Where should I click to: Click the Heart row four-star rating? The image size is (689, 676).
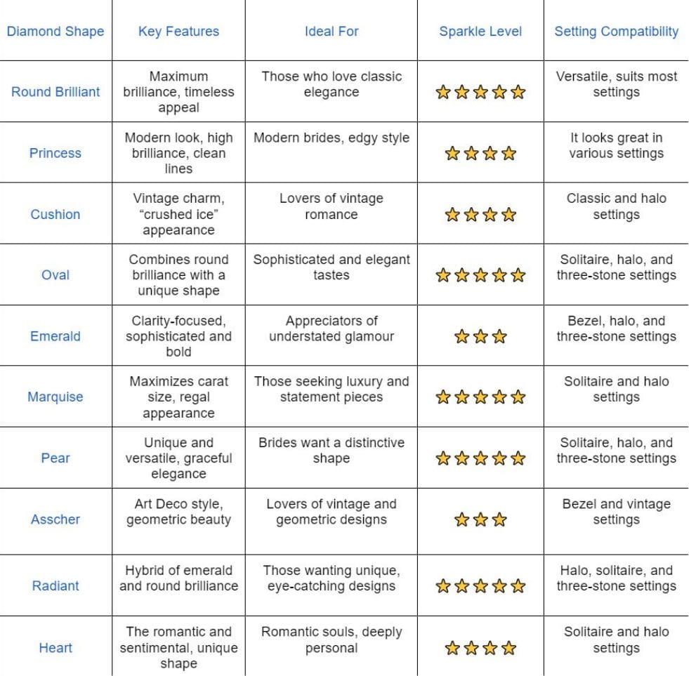pyautogui.click(x=480, y=648)
